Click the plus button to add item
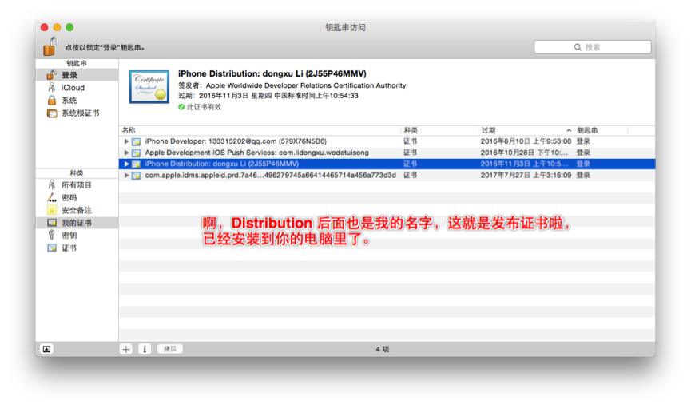 click(126, 349)
